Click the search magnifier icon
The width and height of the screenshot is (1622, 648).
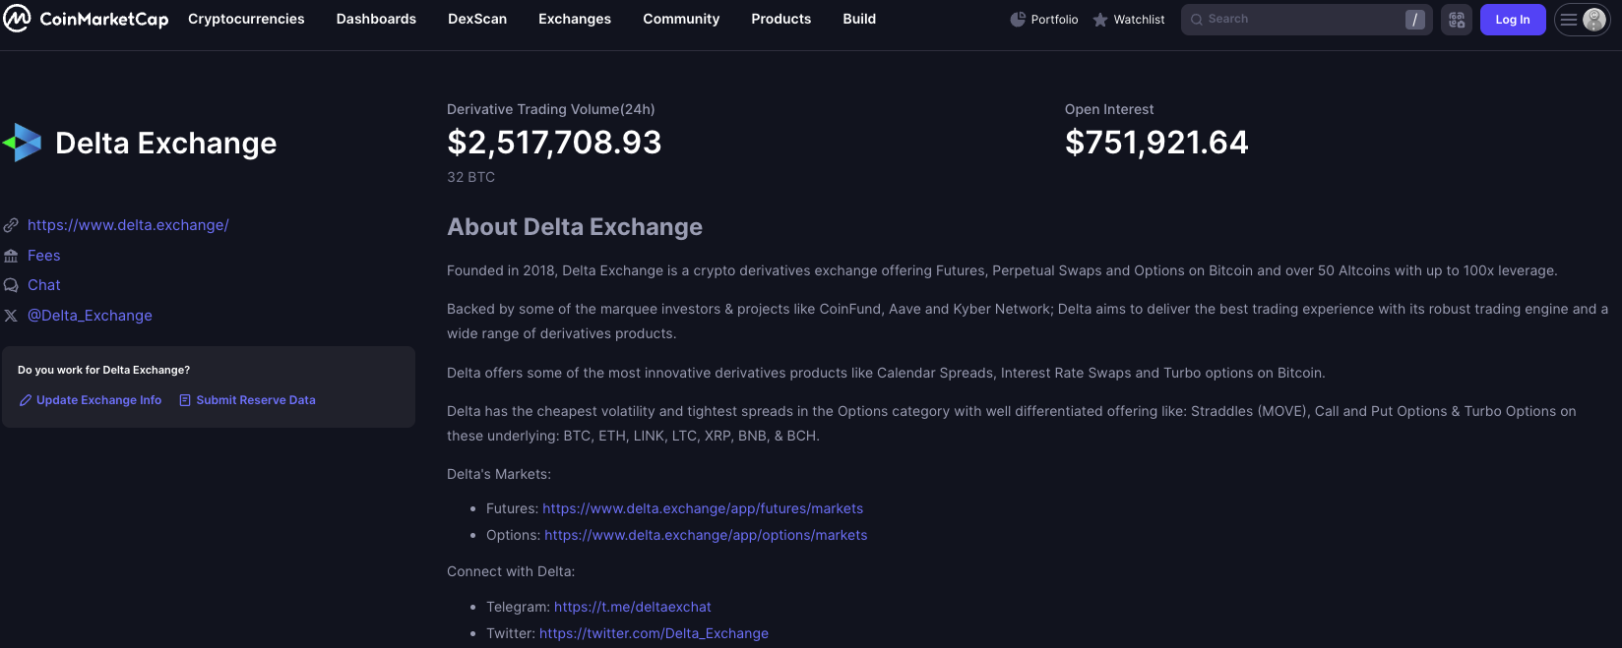1197,20
